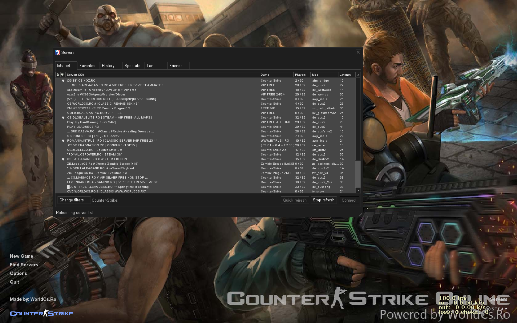Click the shield icon beside CS.LALEAGANE.RO
The width and height of the screenshot is (517, 323).
[x=63, y=159]
